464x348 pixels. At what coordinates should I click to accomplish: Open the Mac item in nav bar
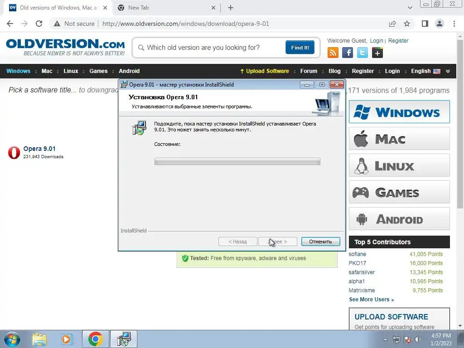pos(47,71)
